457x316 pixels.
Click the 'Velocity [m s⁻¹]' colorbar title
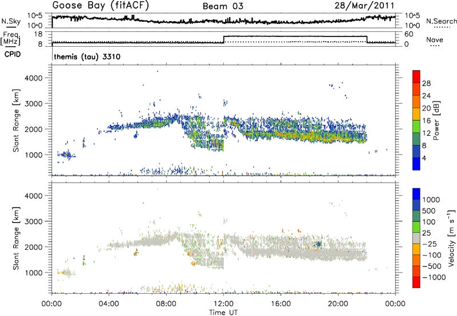pos(451,238)
